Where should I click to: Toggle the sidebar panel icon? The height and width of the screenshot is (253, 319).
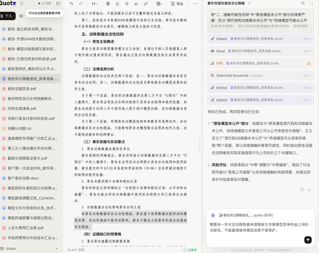point(58,3)
